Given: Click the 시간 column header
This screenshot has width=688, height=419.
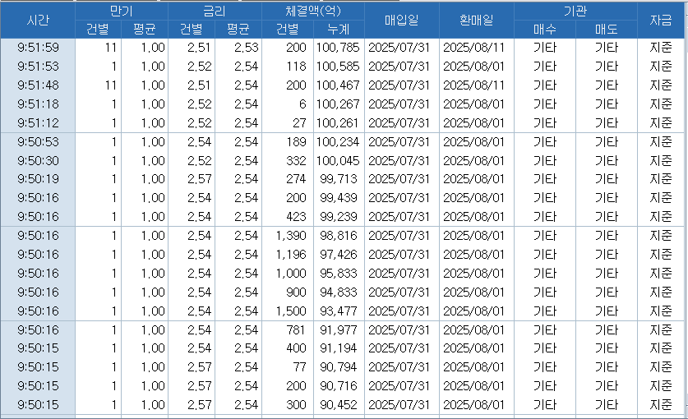Looking at the screenshot, I should (x=38, y=20).
